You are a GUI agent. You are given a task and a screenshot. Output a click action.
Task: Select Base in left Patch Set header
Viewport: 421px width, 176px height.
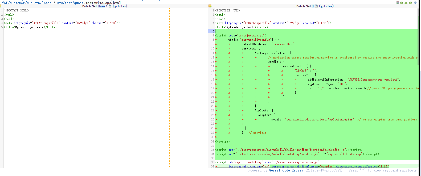coord(101,6)
